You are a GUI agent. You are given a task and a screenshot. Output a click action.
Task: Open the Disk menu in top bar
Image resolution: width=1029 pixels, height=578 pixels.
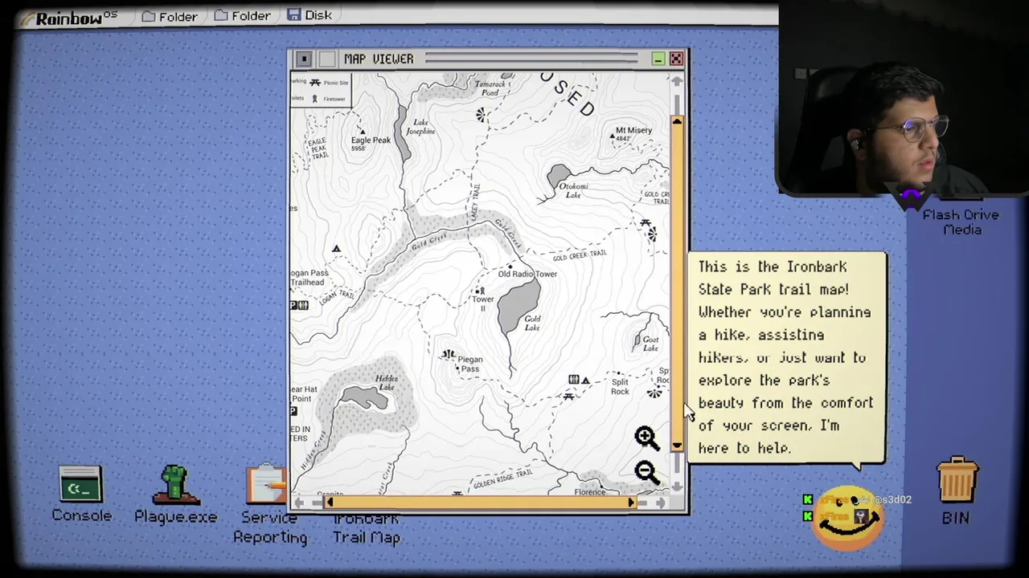pos(310,15)
